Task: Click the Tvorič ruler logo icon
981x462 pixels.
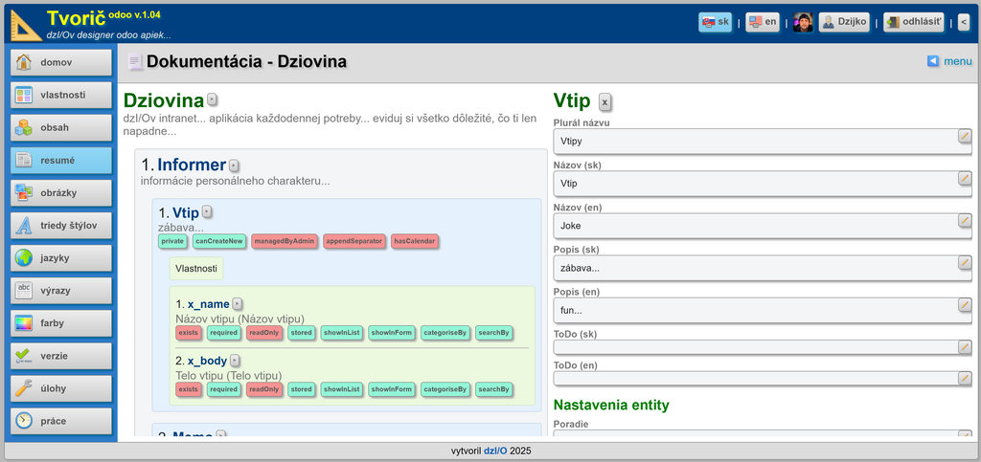Action: [x=26, y=24]
